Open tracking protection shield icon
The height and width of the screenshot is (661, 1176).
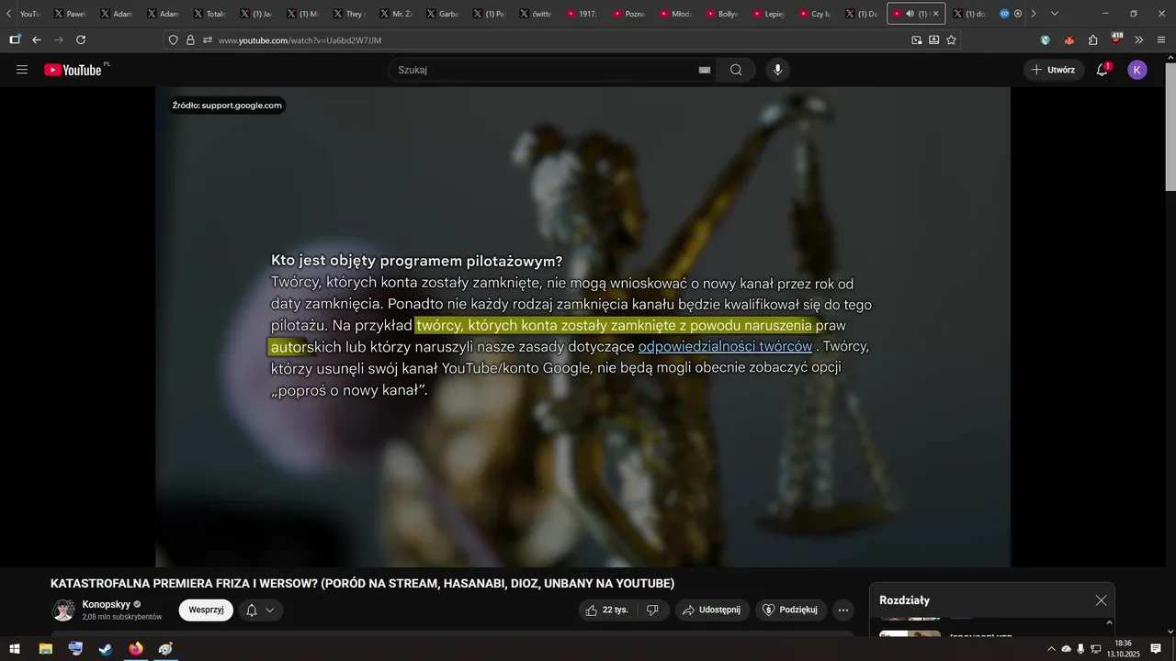tap(173, 40)
